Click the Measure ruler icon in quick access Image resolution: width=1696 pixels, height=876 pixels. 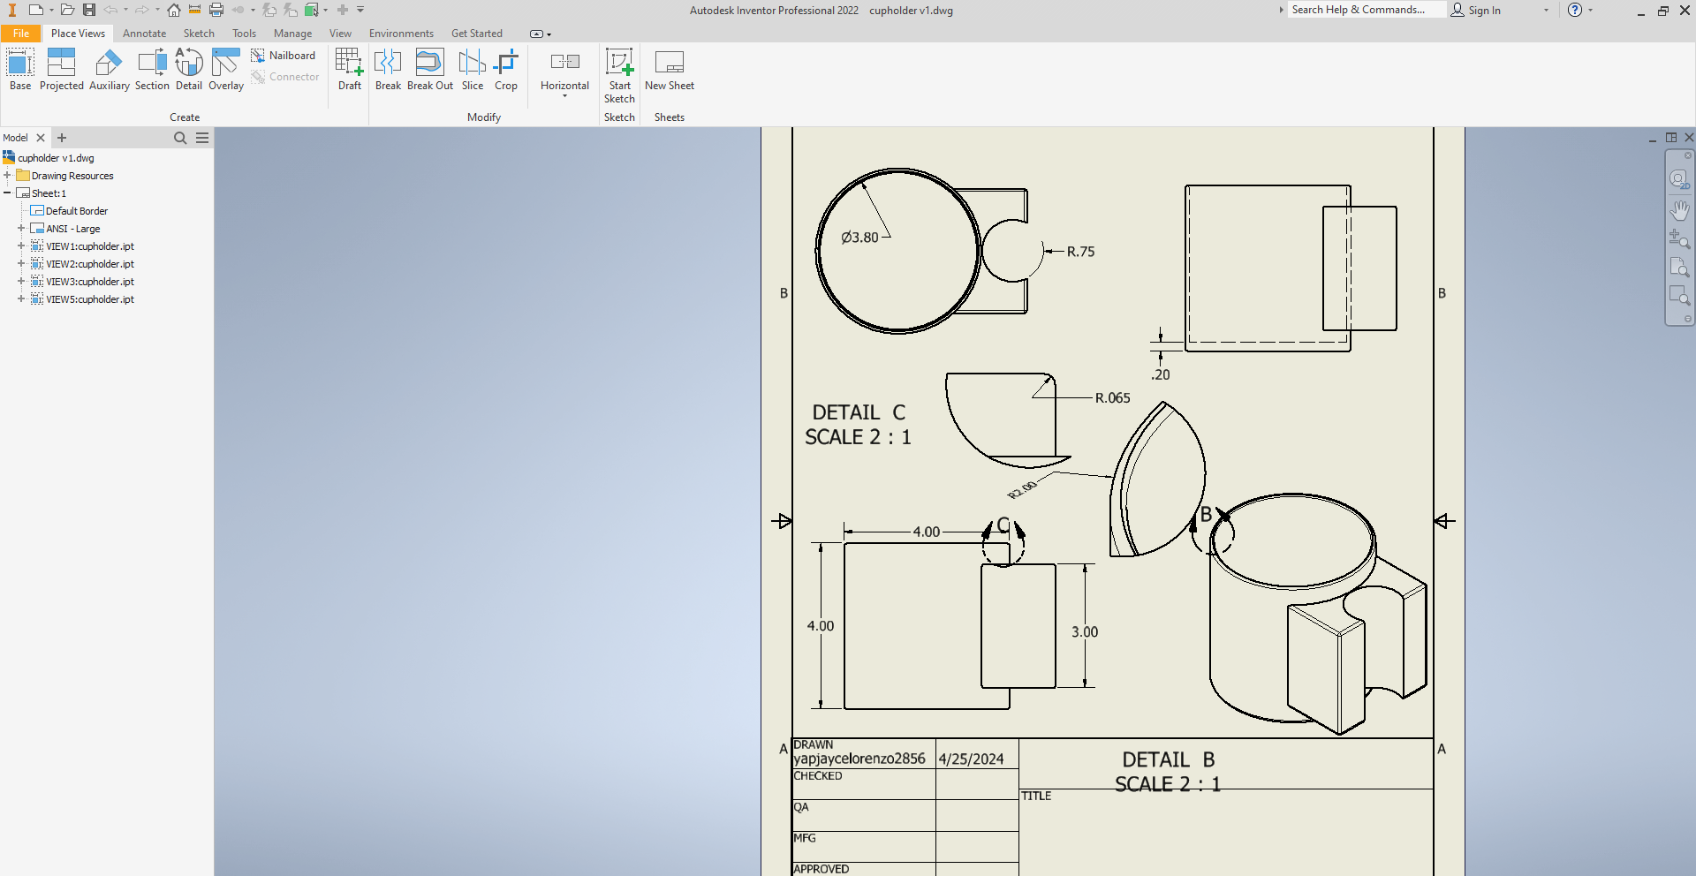tap(194, 10)
